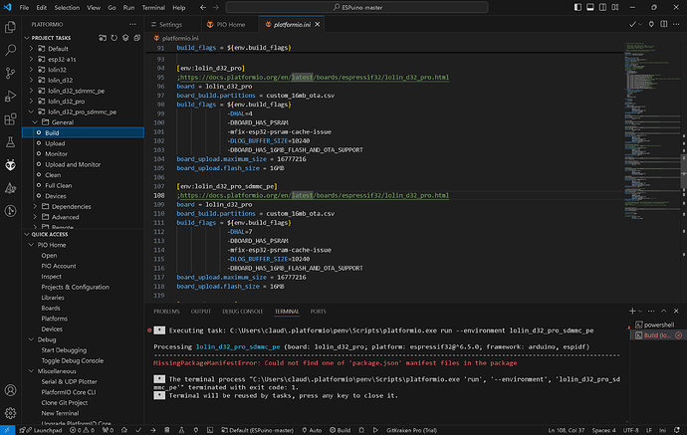This screenshot has width=687, height=435.
Task: Click PlatformIO Upload arrow in status bar
Action: coord(153,430)
